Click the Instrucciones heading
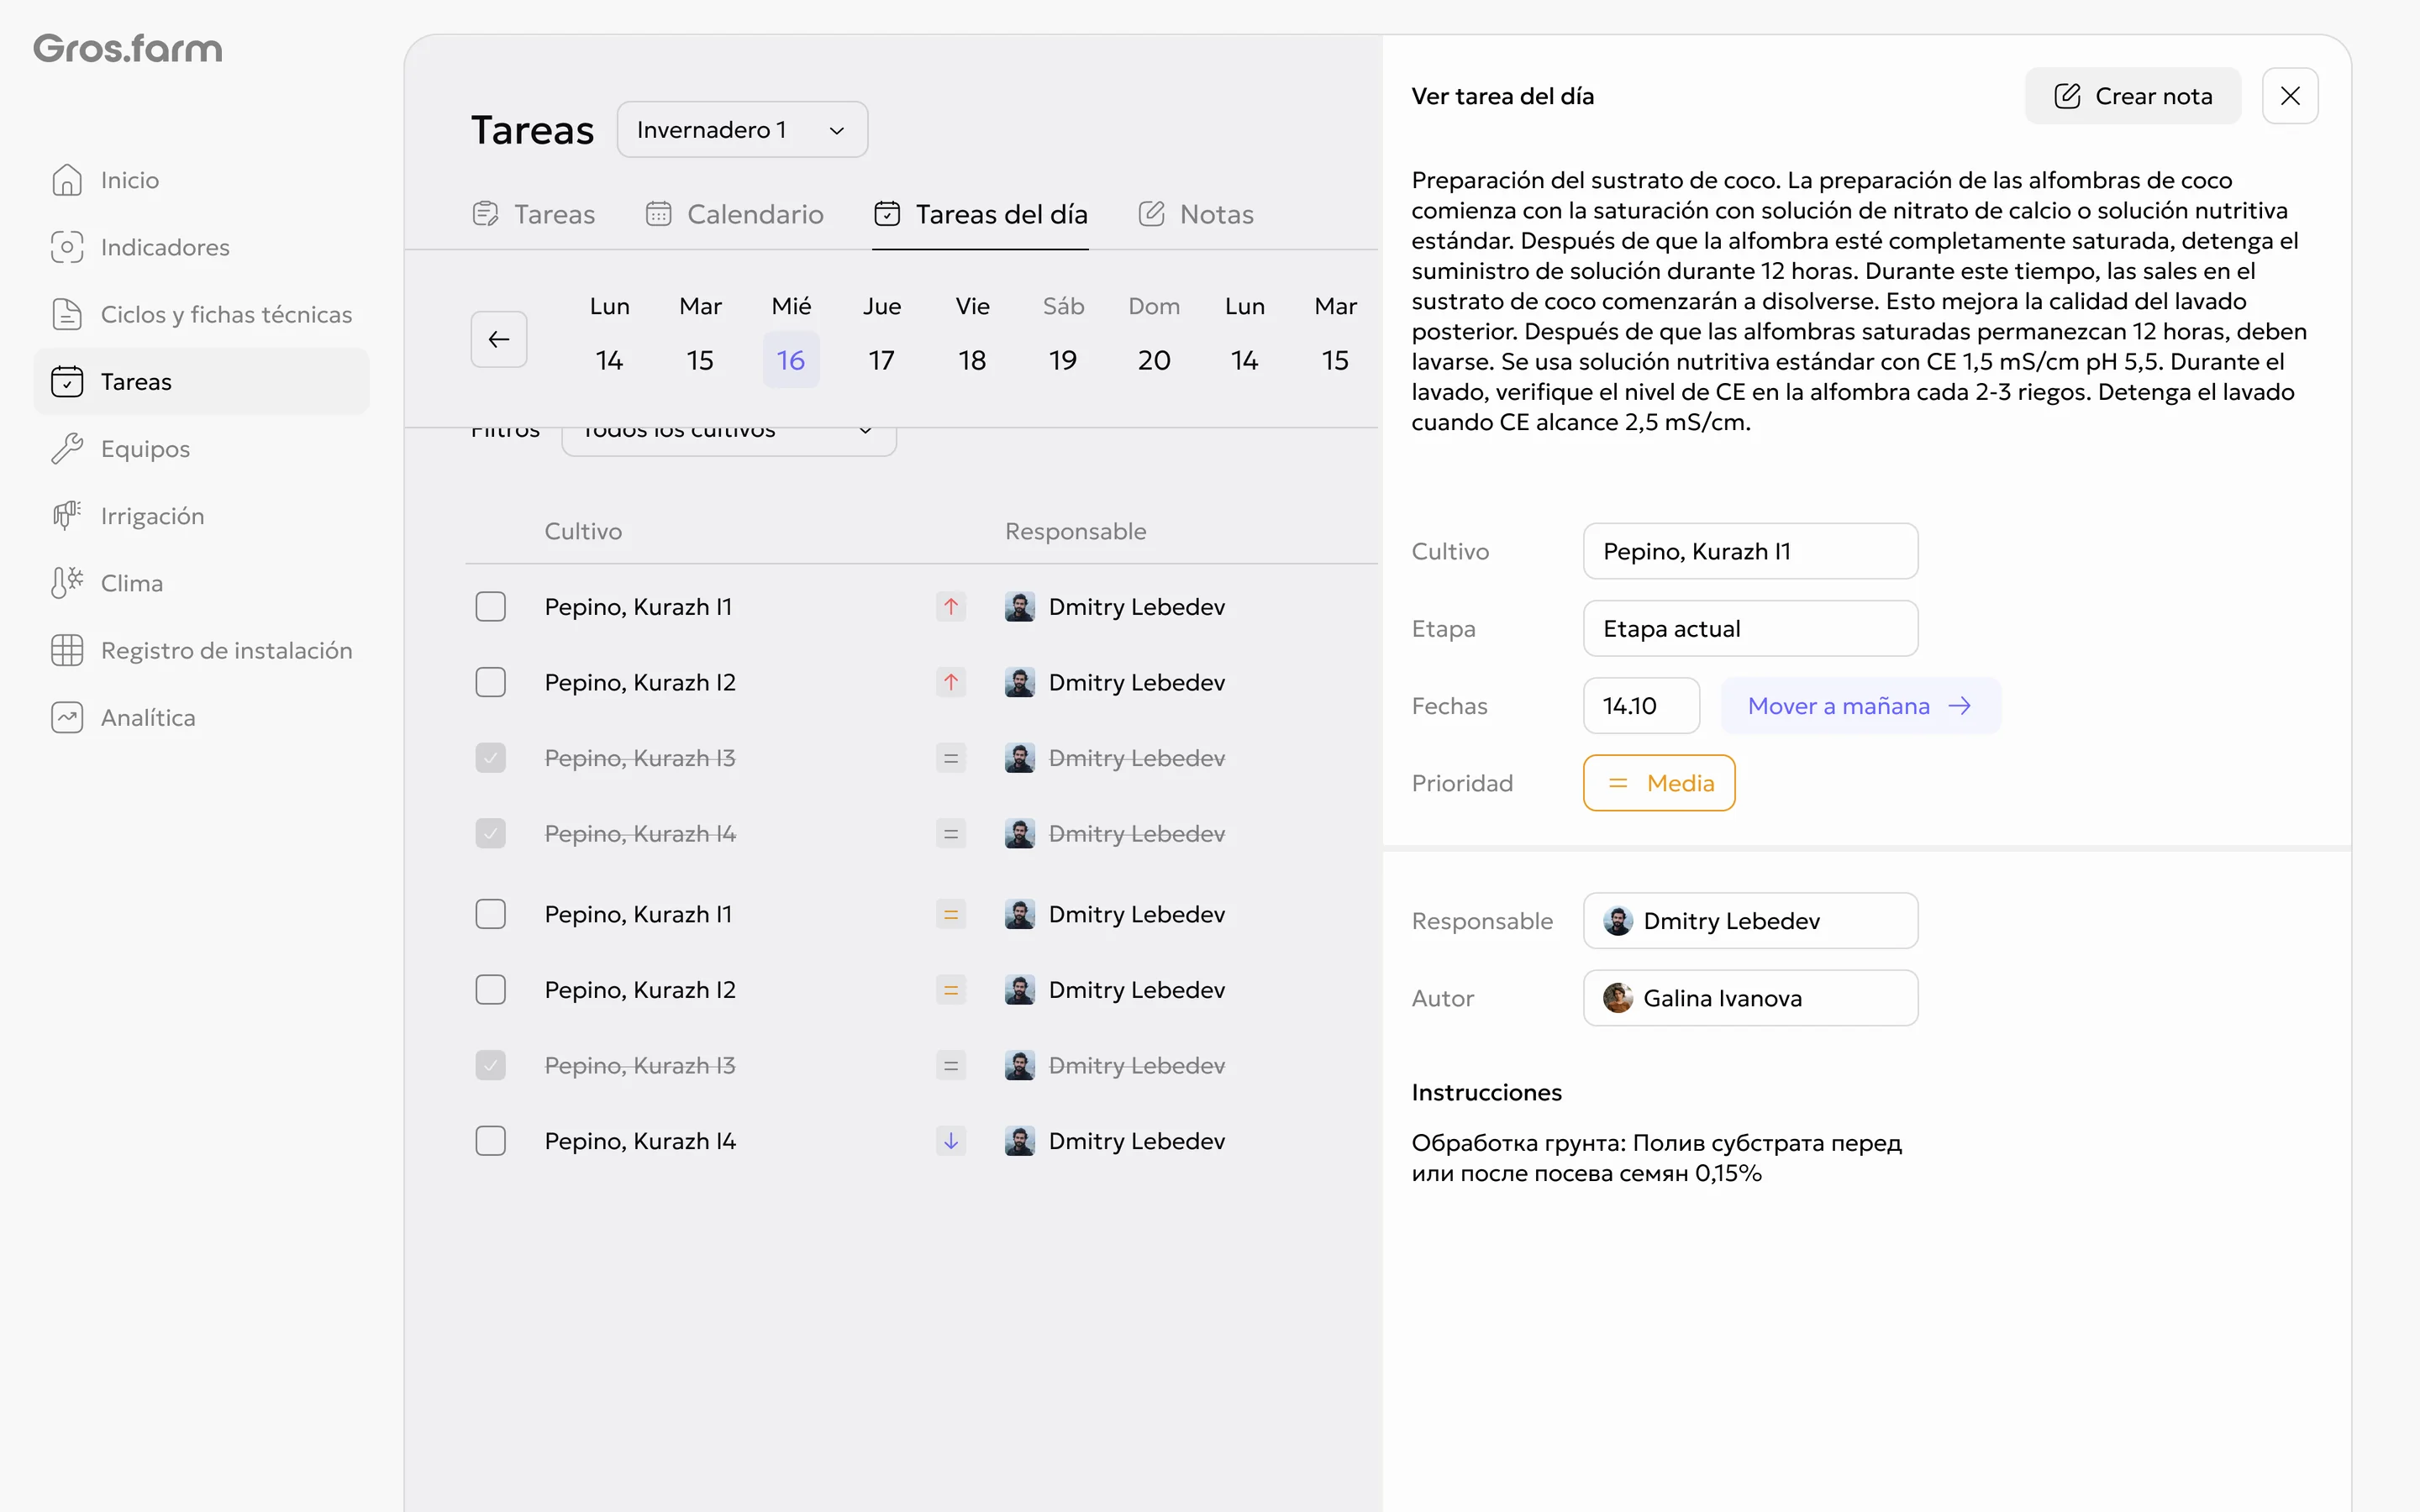The image size is (2420, 1512). coord(1486,1092)
